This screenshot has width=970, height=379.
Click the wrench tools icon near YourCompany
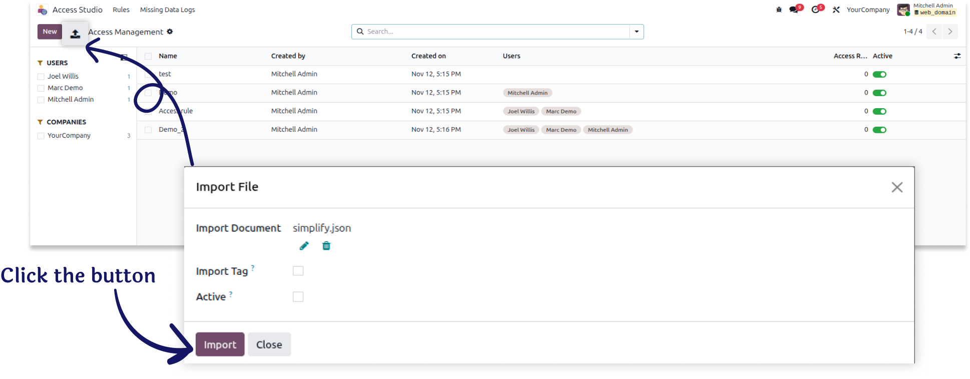click(836, 10)
